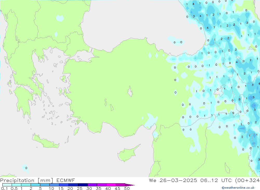The width and height of the screenshot is (260, 190).
Task: Click the lone "0" value southwest of Crete
Action: (26, 168)
